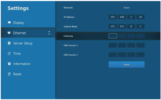This screenshot has height=100, width=161.
Task: Click the Settings heading
Action: coord(18,8)
